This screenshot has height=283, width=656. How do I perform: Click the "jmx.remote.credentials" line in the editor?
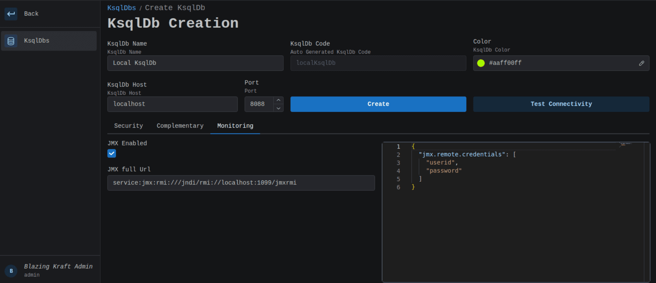[x=467, y=154]
